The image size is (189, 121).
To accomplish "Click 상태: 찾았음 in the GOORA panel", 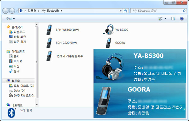I will click(x=138, y=113).
